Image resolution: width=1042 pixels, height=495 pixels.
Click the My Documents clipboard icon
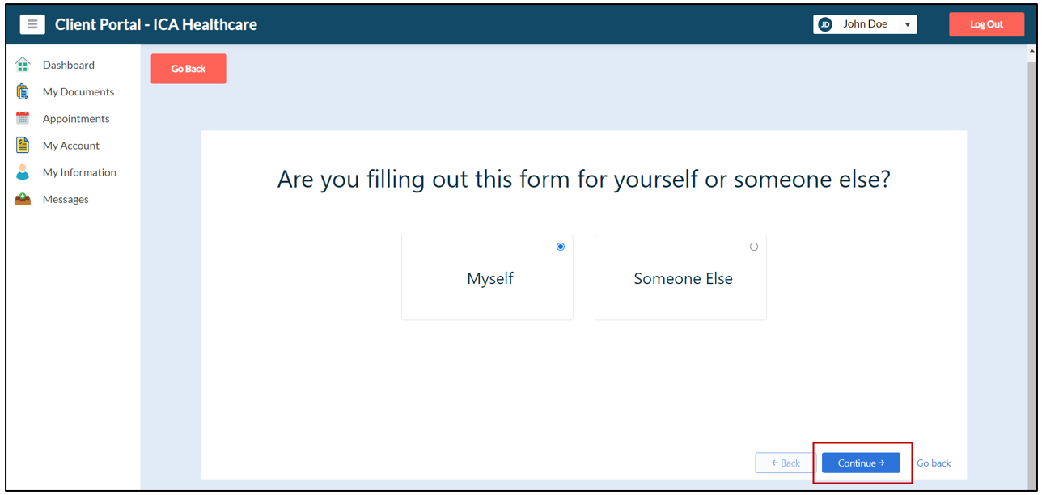coord(23,91)
